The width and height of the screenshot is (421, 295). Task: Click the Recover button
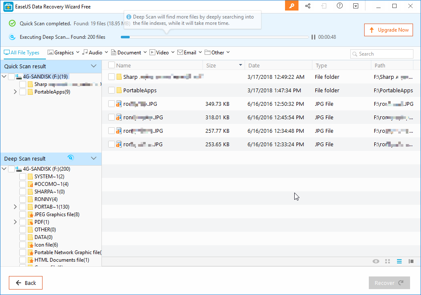(389, 283)
